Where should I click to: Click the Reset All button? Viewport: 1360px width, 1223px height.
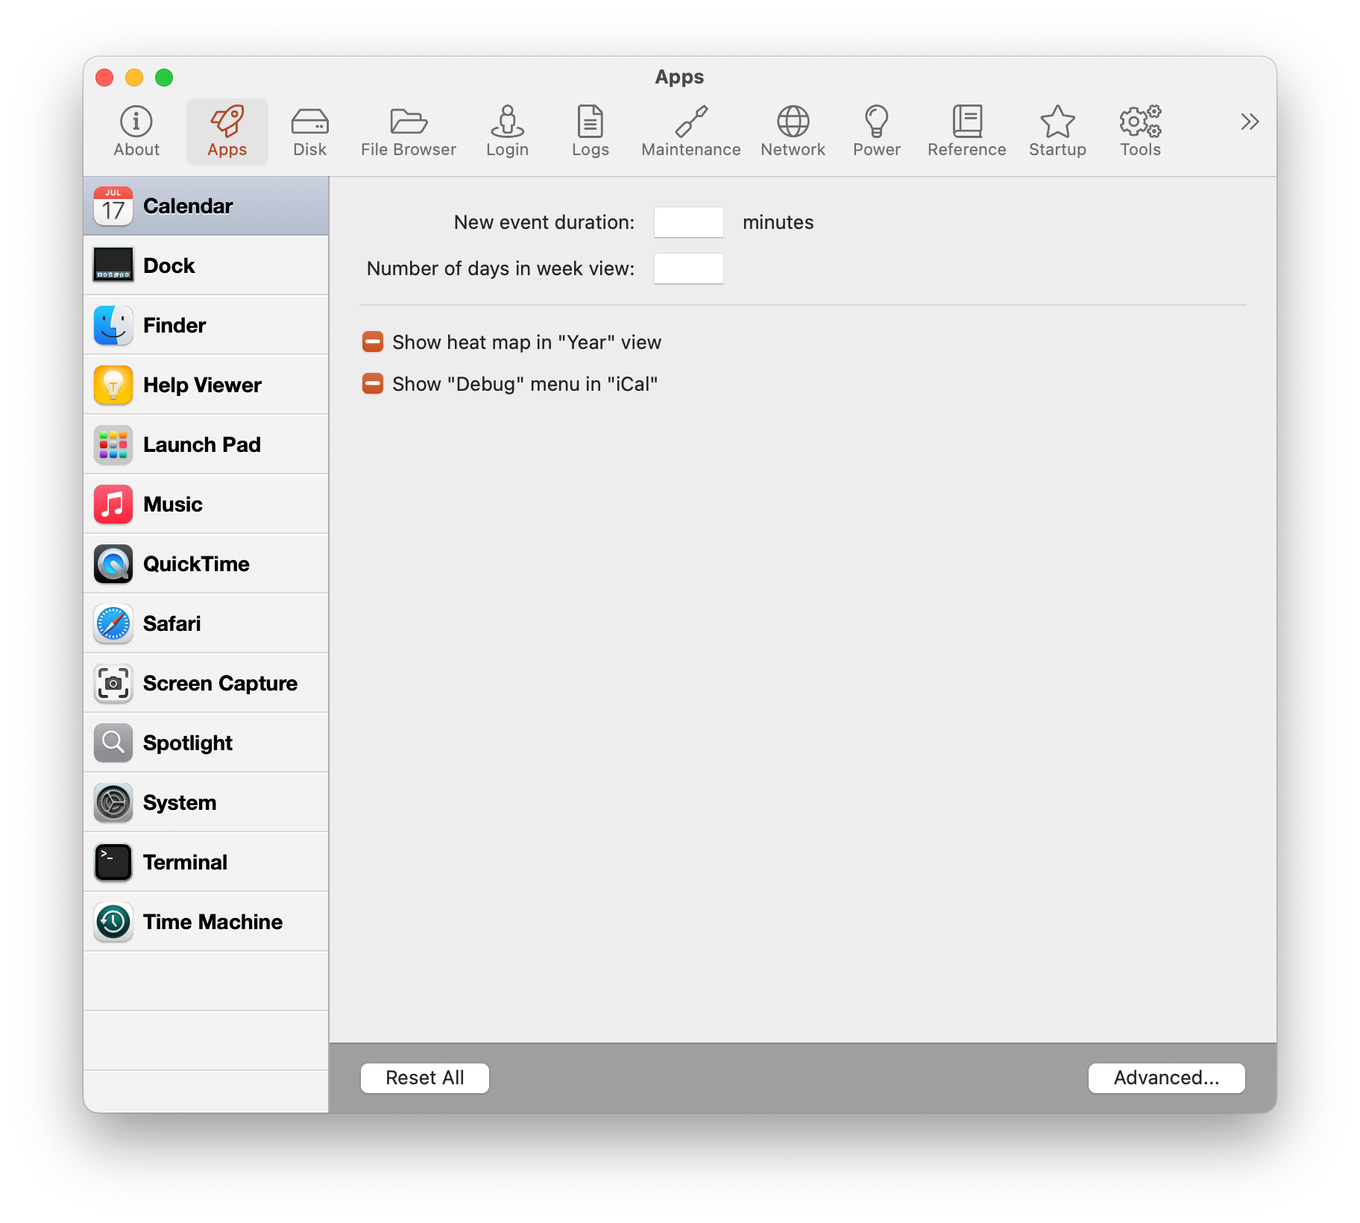(x=425, y=1078)
